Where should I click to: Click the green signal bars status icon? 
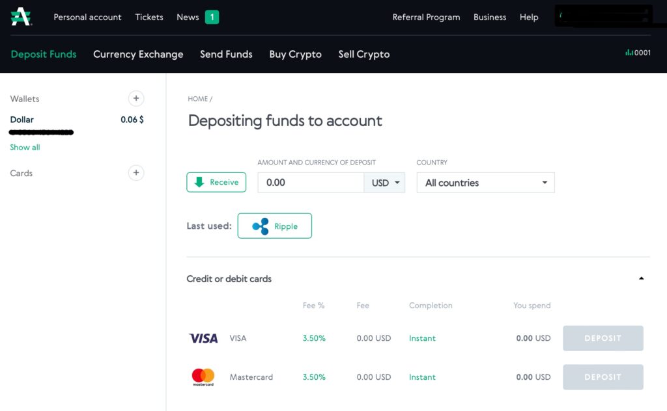(x=629, y=53)
